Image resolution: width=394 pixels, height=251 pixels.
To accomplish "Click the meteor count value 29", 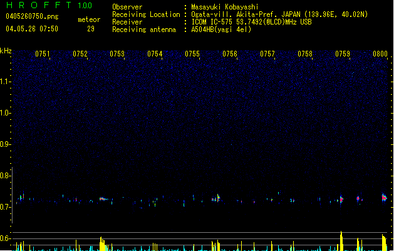I will coord(91,29).
